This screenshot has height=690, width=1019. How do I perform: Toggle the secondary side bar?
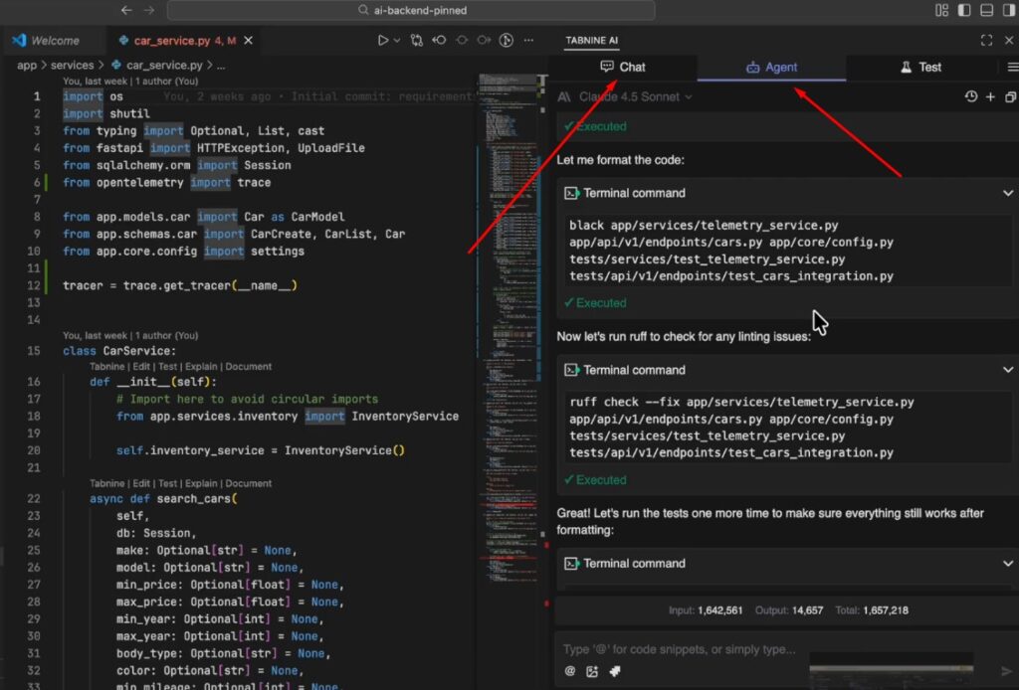tap(1009, 10)
